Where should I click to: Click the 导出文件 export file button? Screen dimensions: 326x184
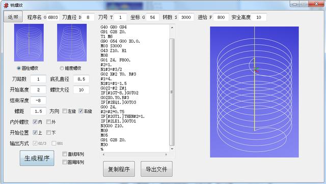(156, 169)
